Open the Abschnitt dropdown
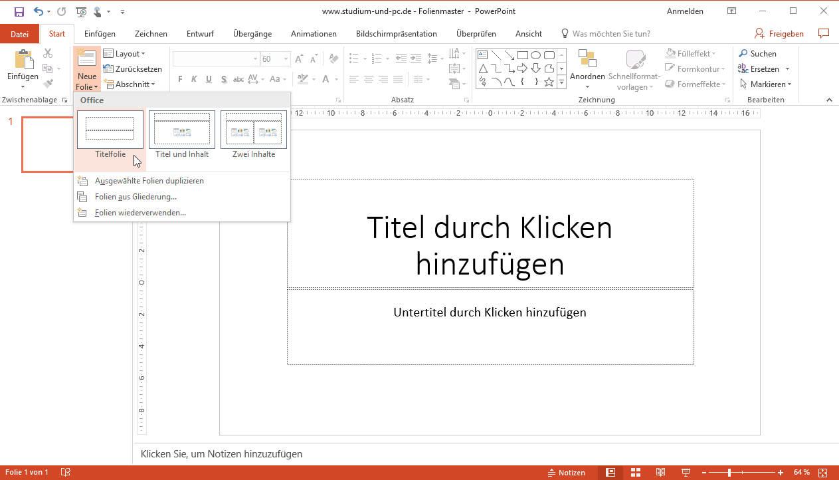Screen dimensions: 839x480 (130, 84)
